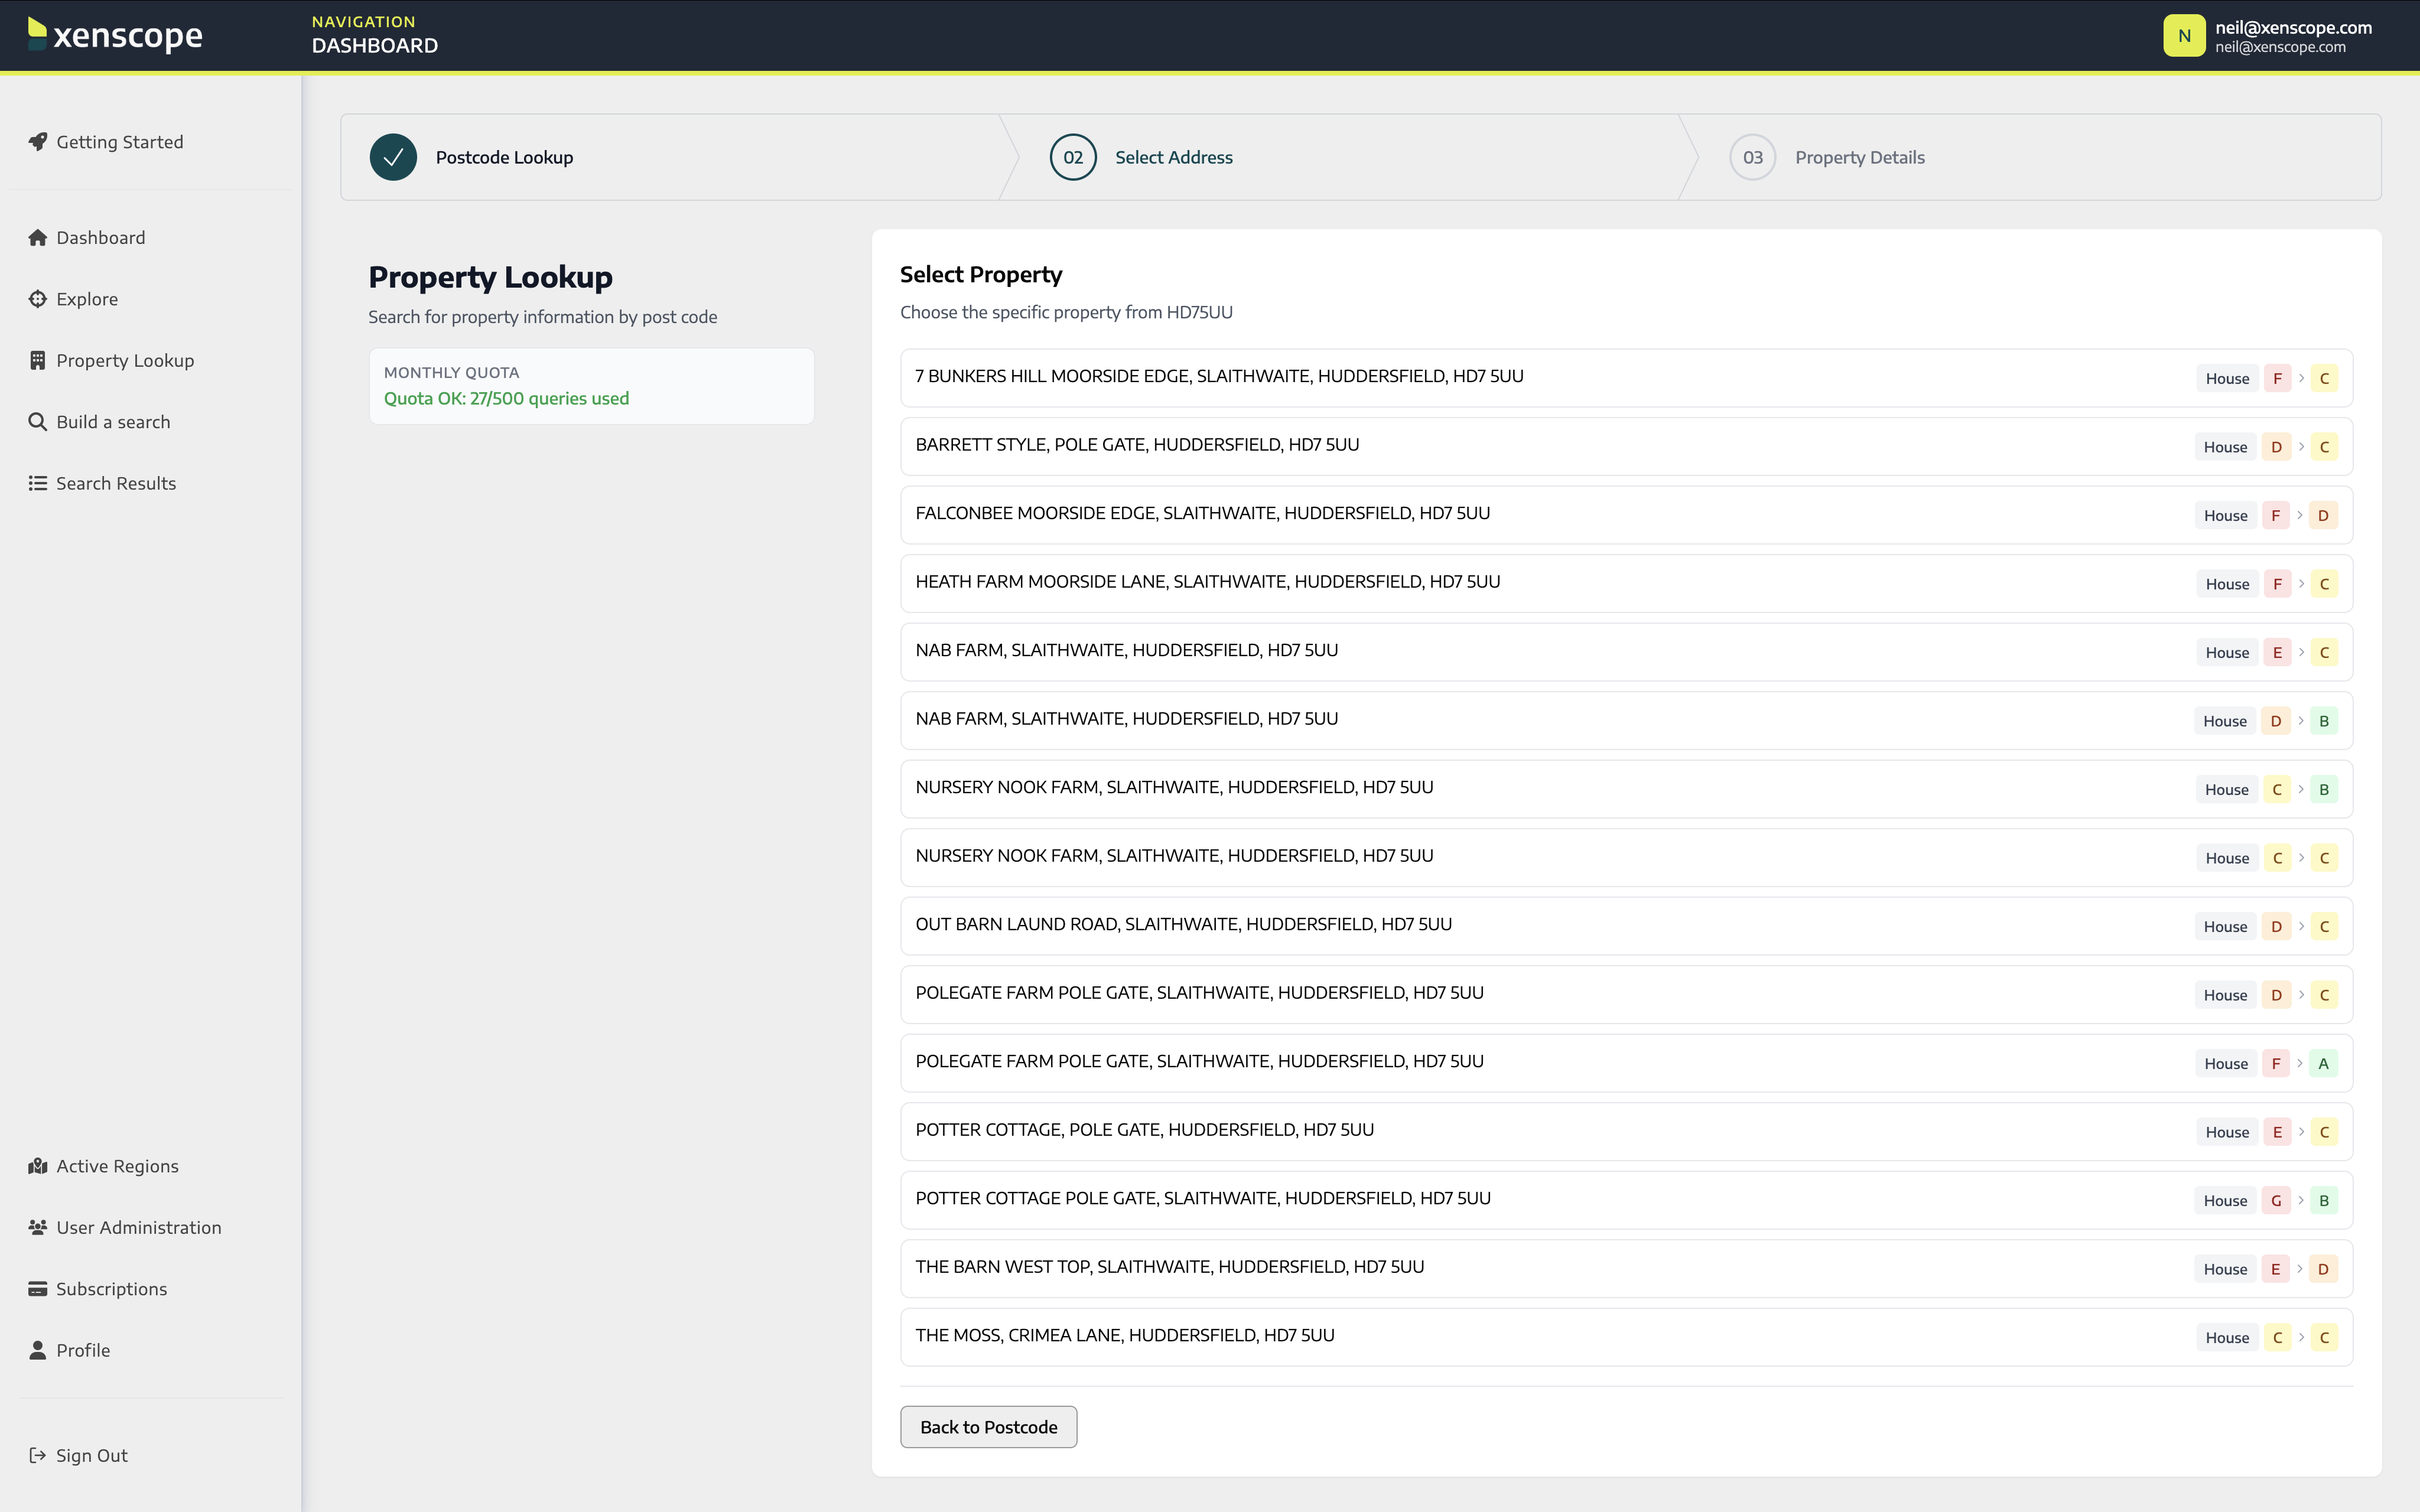The width and height of the screenshot is (2420, 1512).
Task: Click the Back to Postcode button
Action: (x=988, y=1427)
